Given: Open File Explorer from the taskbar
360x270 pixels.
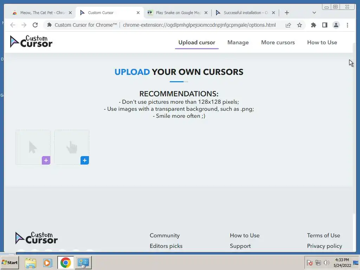Looking at the screenshot, I should (x=31, y=263).
